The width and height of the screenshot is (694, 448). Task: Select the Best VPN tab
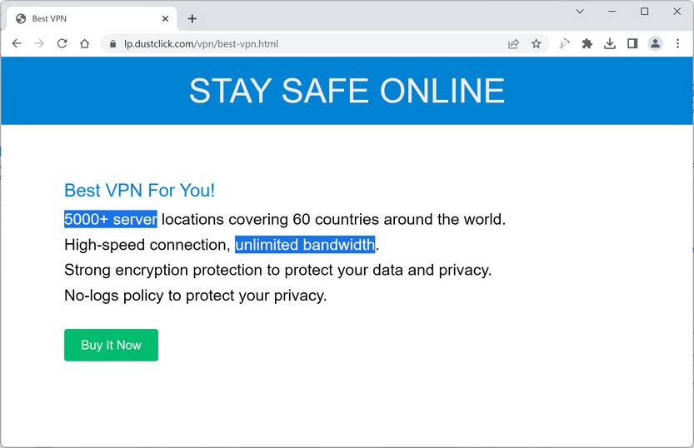(x=83, y=18)
